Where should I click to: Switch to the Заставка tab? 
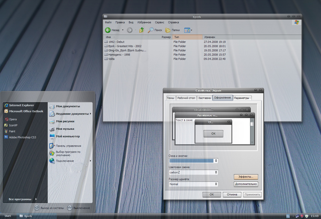(x=204, y=98)
